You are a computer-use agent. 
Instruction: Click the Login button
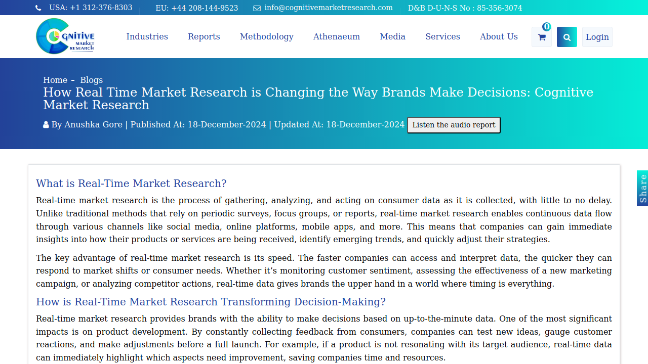coord(597,37)
